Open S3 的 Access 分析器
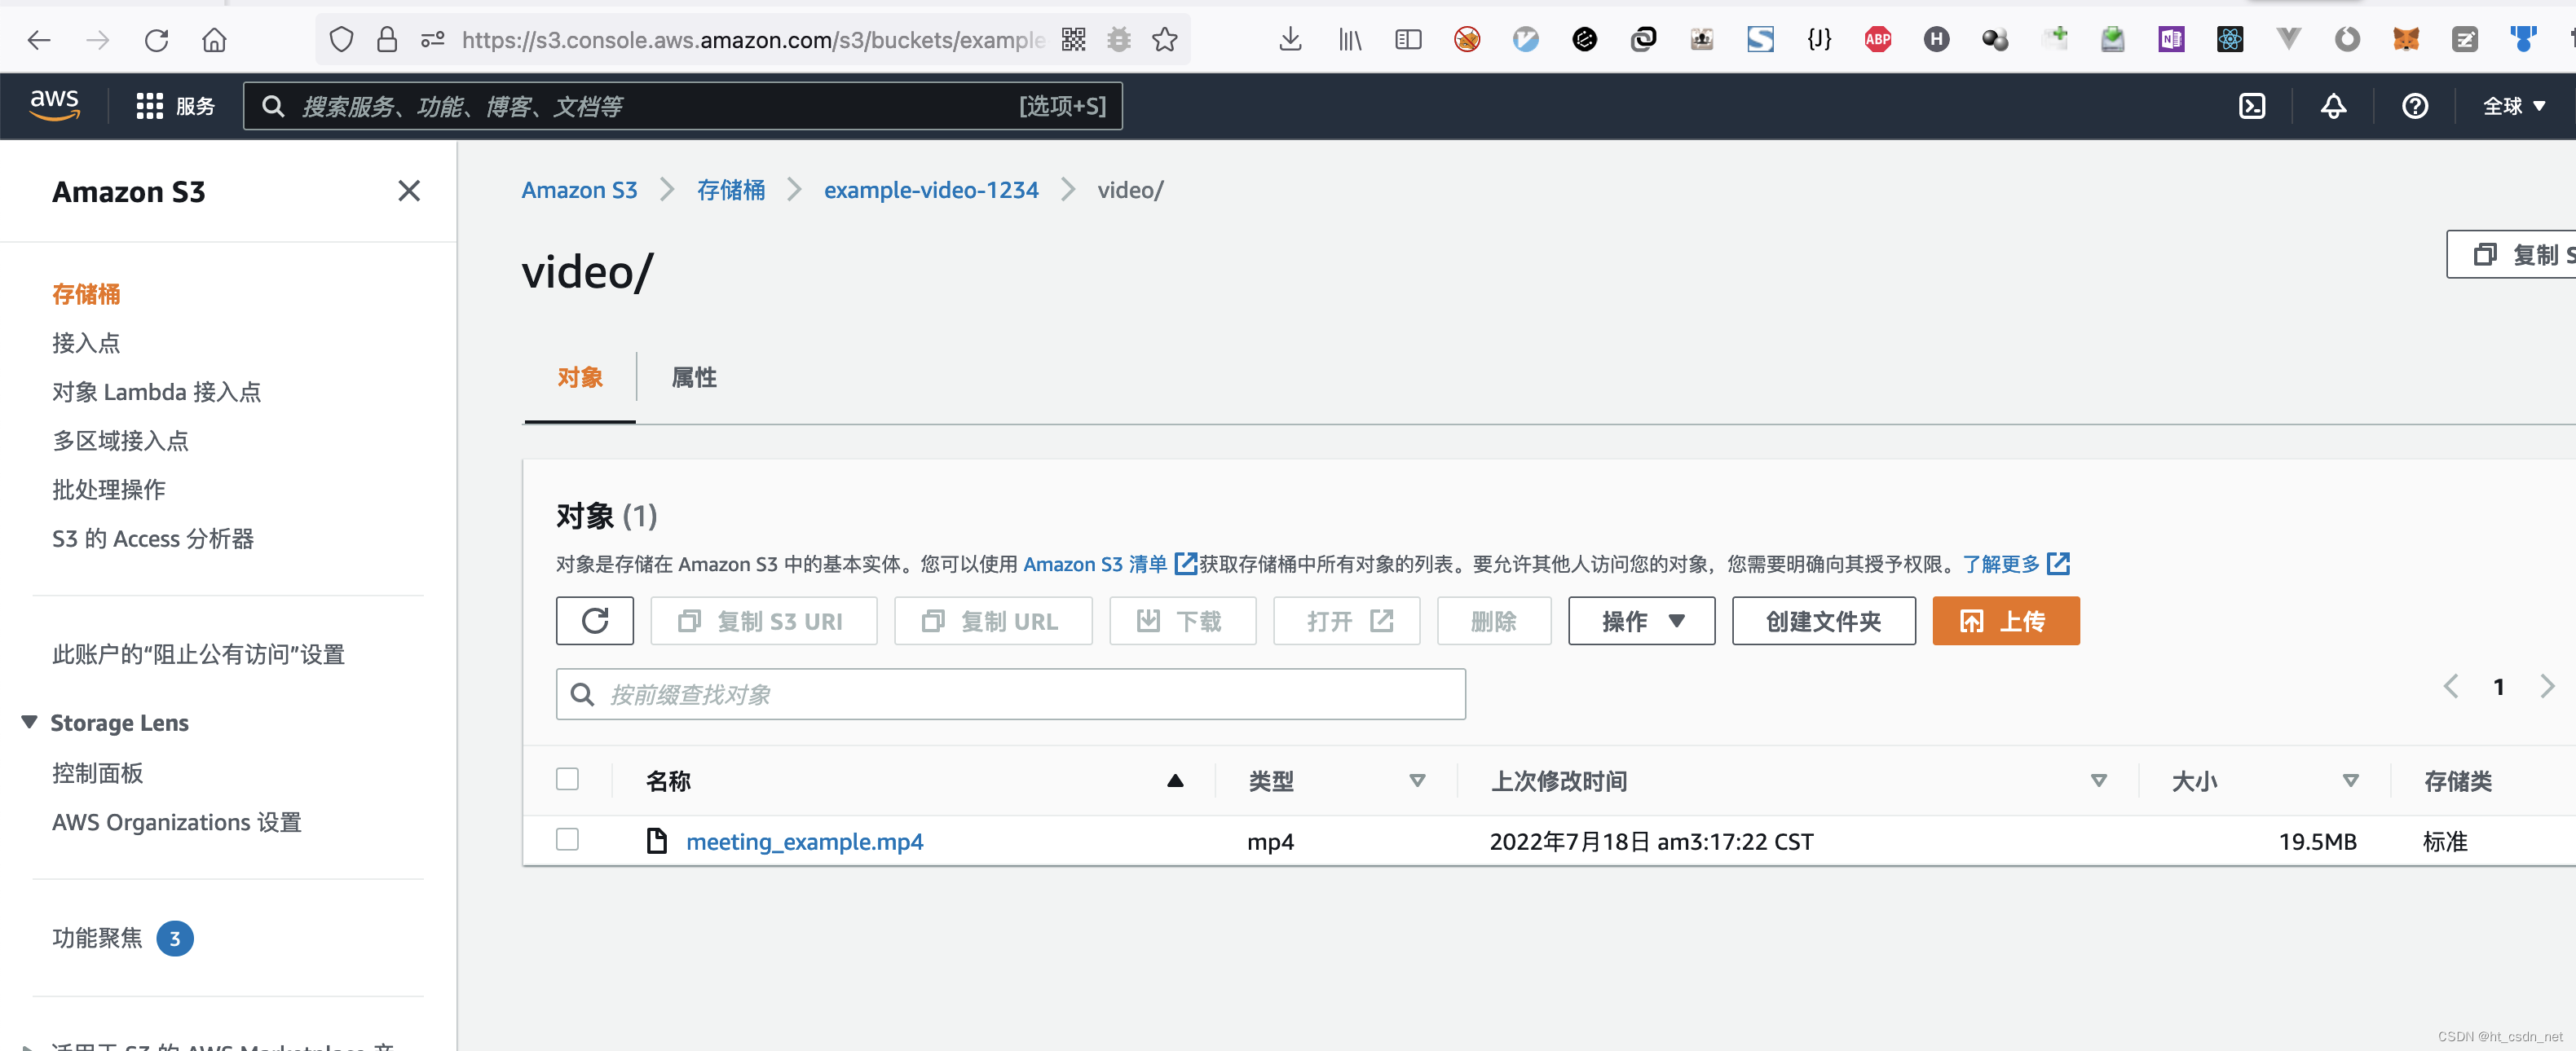 [x=153, y=539]
